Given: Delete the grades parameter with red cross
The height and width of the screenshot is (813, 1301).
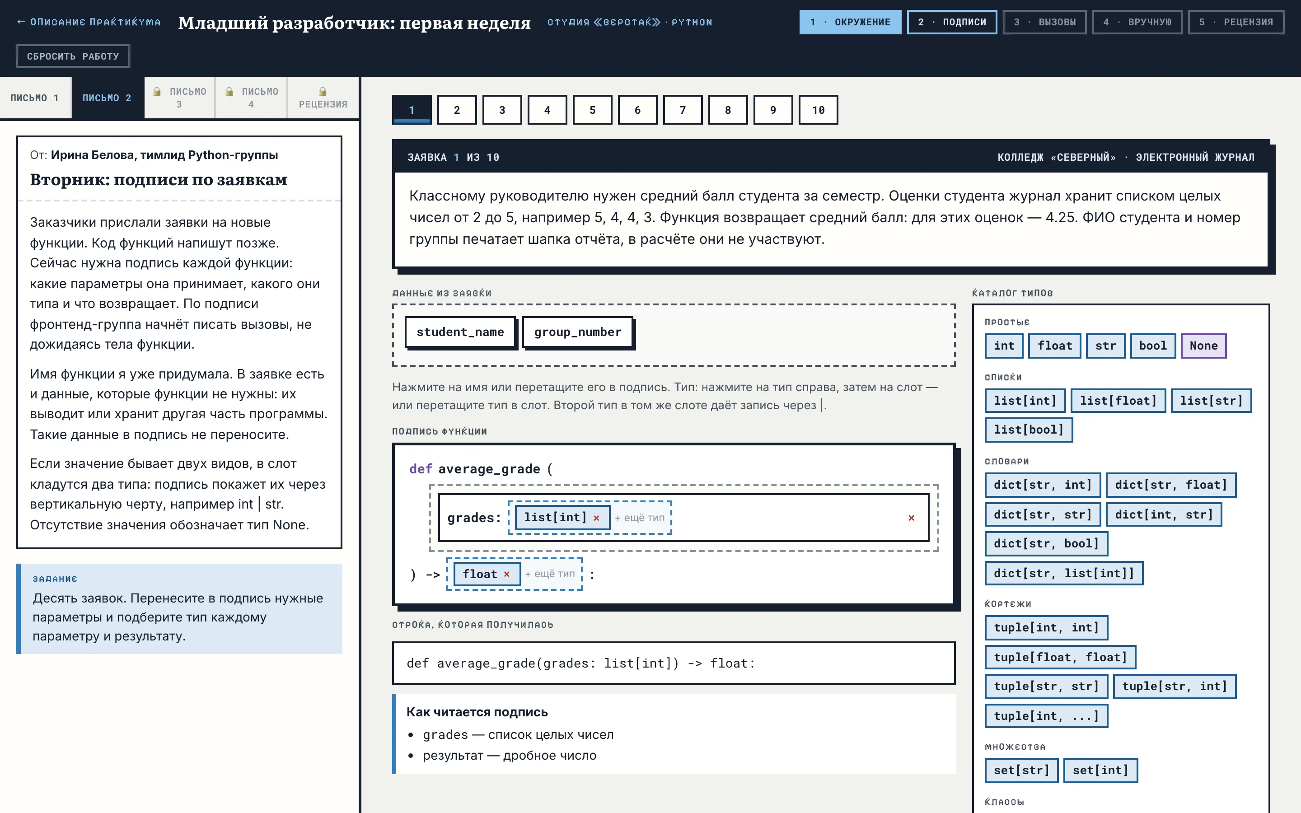Looking at the screenshot, I should click(911, 518).
